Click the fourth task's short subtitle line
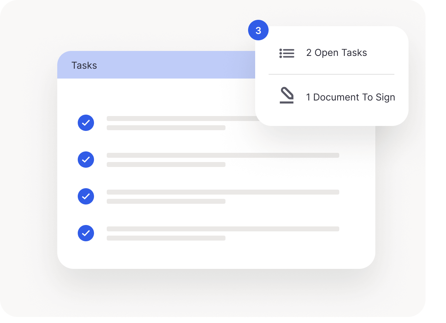The image size is (446, 323). [x=166, y=238]
